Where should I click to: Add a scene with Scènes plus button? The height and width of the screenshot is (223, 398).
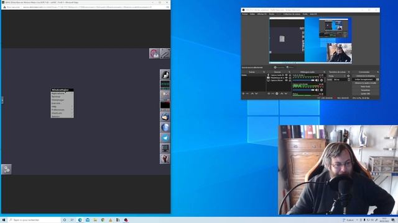[x=243, y=94]
